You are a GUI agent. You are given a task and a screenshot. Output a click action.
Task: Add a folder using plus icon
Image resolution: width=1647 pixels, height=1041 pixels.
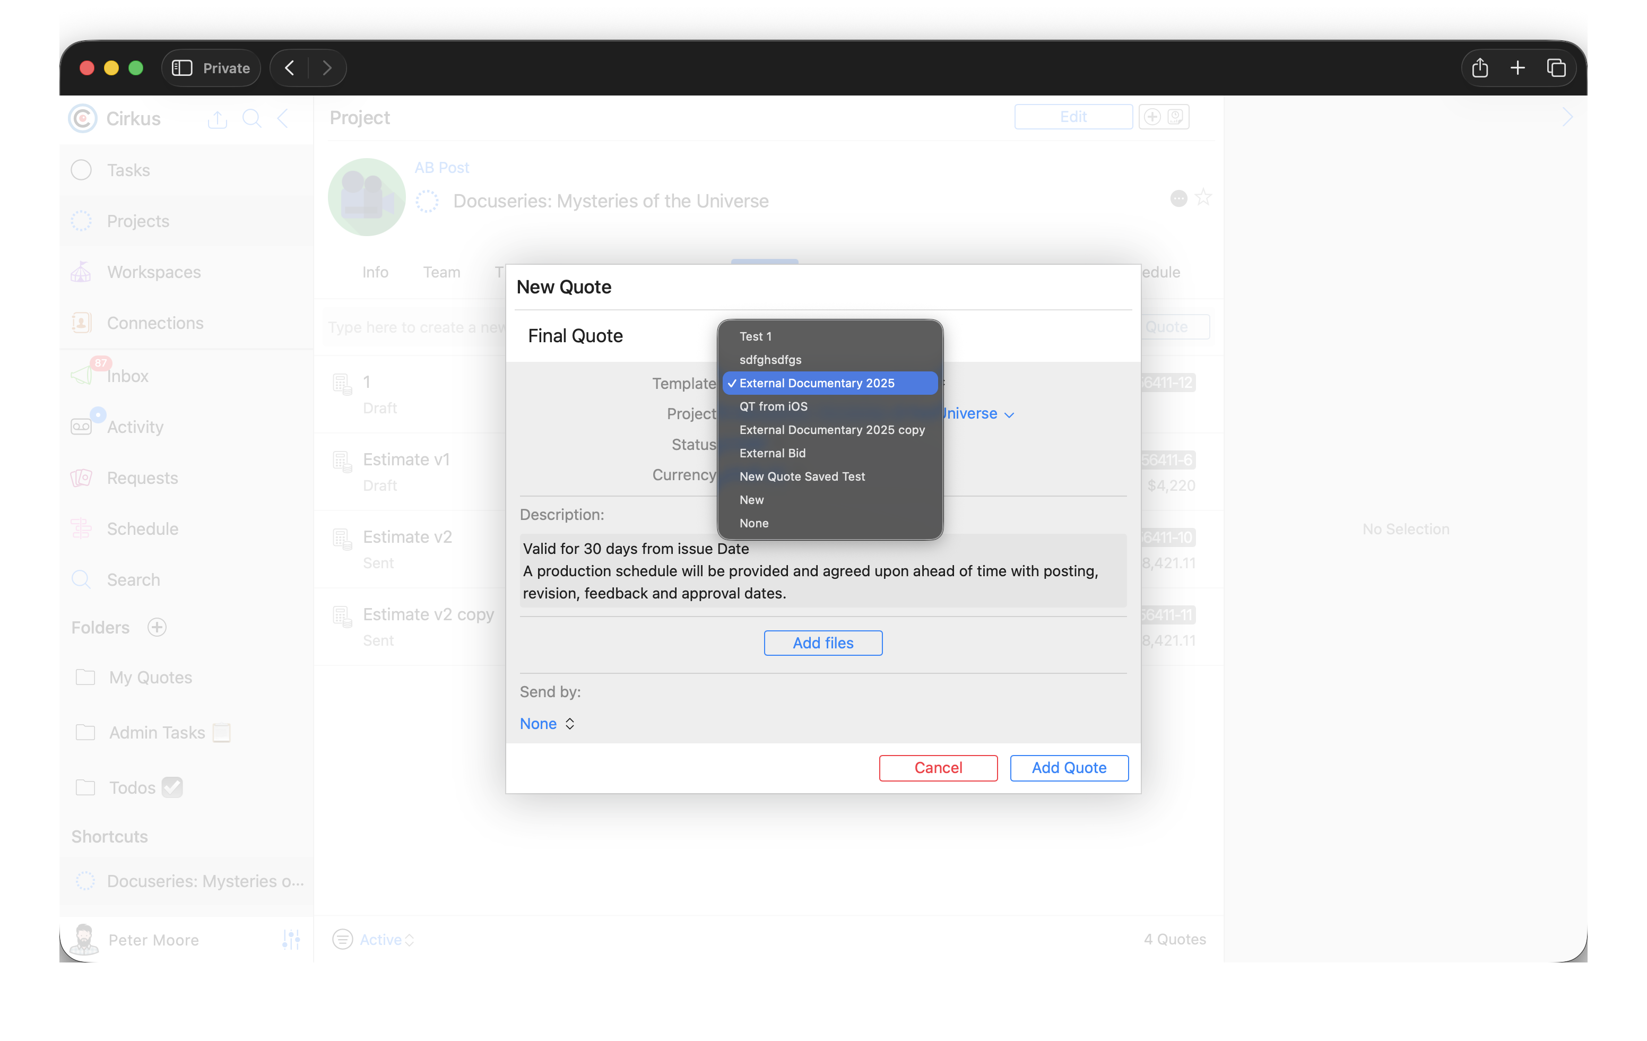coord(157,627)
